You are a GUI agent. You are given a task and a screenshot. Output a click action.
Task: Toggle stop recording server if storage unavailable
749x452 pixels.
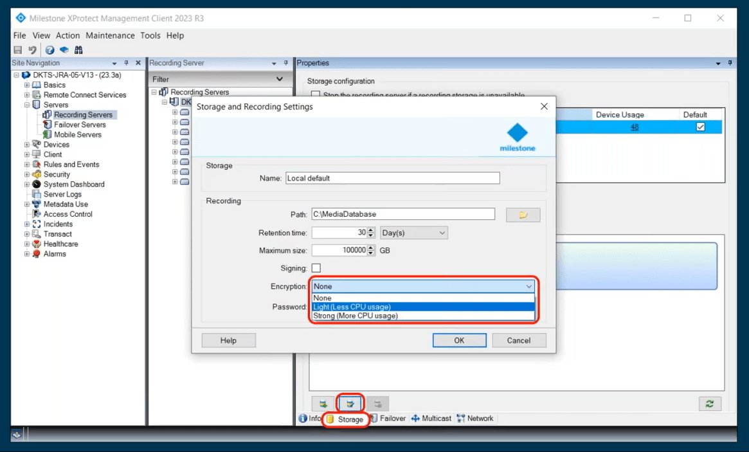pyautogui.click(x=314, y=95)
